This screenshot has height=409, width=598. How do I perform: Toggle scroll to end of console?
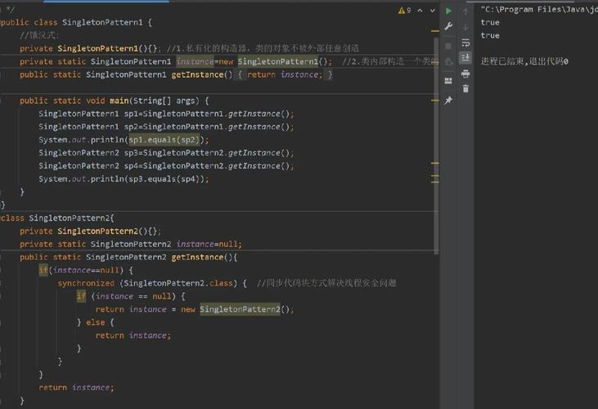coord(465,58)
